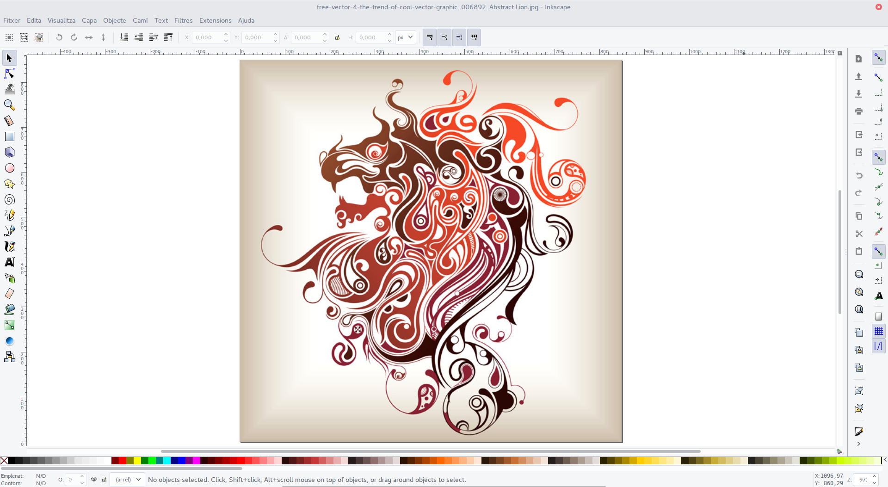Increase Y coordinate stepper
The image size is (888, 487).
(x=275, y=34)
